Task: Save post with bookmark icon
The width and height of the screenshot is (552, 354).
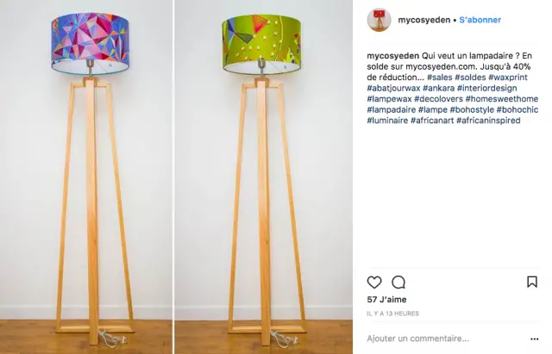Action: click(x=532, y=282)
